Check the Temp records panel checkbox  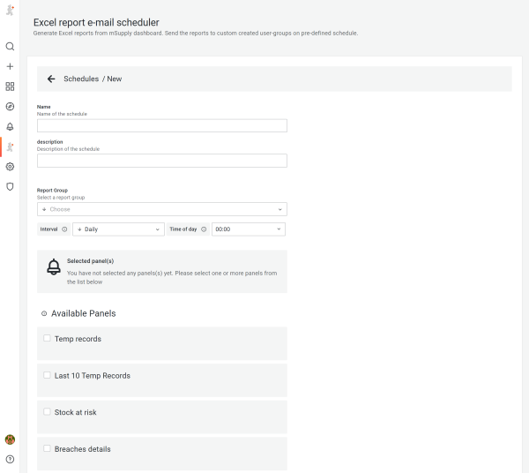tap(47, 338)
